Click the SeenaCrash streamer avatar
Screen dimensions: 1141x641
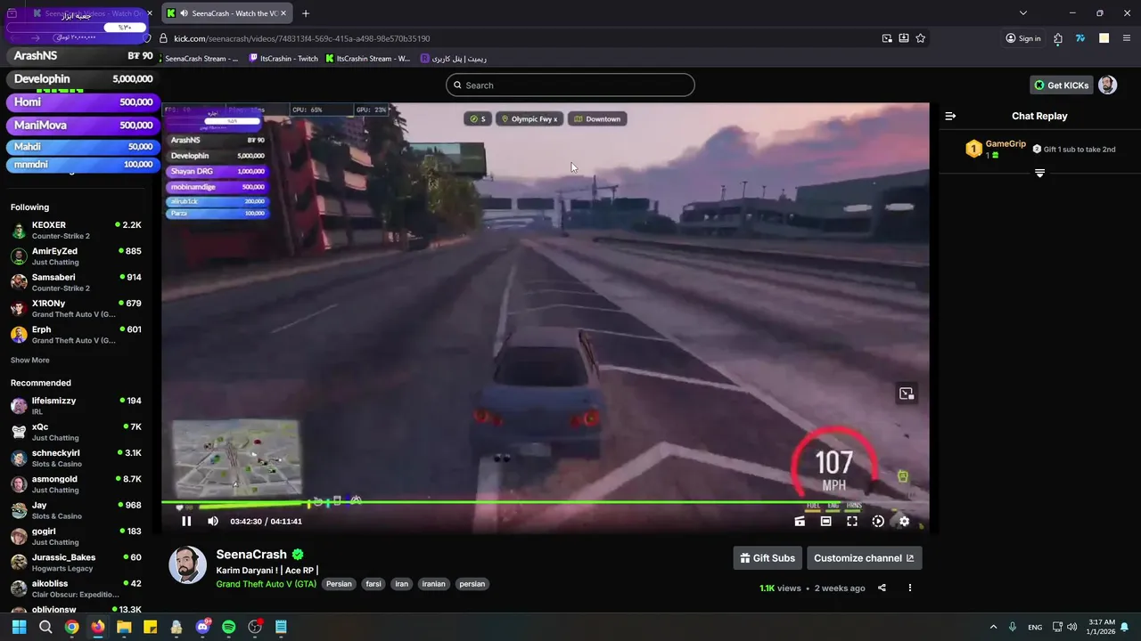187,565
